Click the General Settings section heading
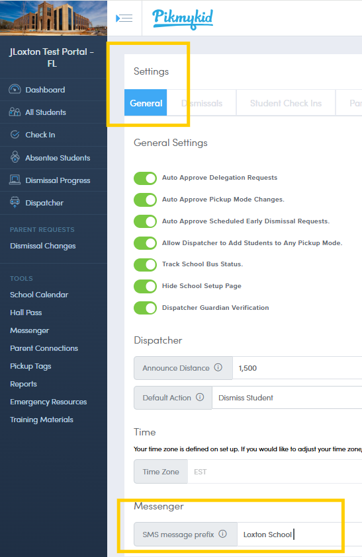The width and height of the screenshot is (362, 557). [x=171, y=143]
